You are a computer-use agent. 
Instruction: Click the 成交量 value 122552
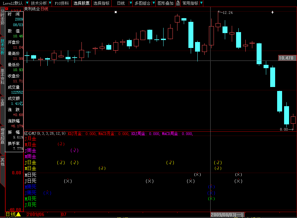coord(17,92)
